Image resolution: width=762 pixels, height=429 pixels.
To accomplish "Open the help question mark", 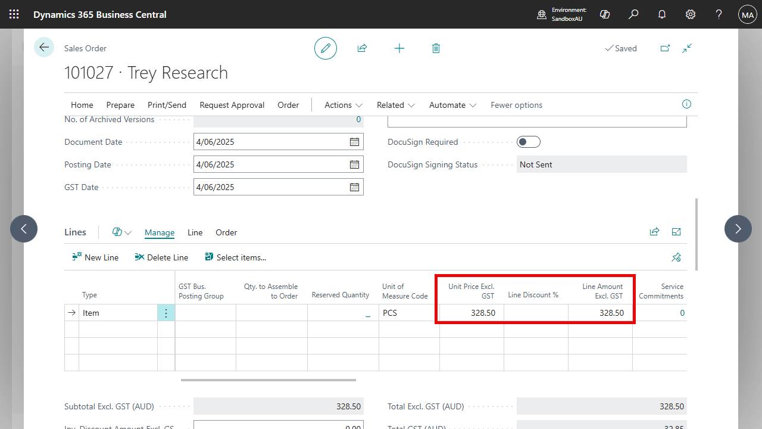I will click(719, 14).
